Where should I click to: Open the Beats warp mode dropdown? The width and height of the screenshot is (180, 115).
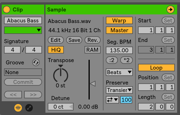point(119,72)
